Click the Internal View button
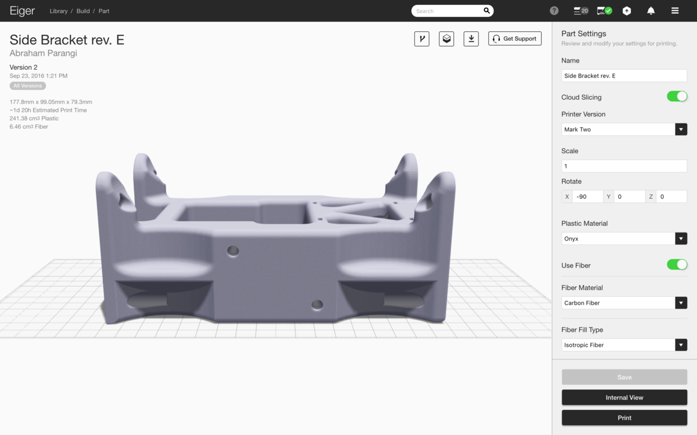 pyautogui.click(x=624, y=398)
